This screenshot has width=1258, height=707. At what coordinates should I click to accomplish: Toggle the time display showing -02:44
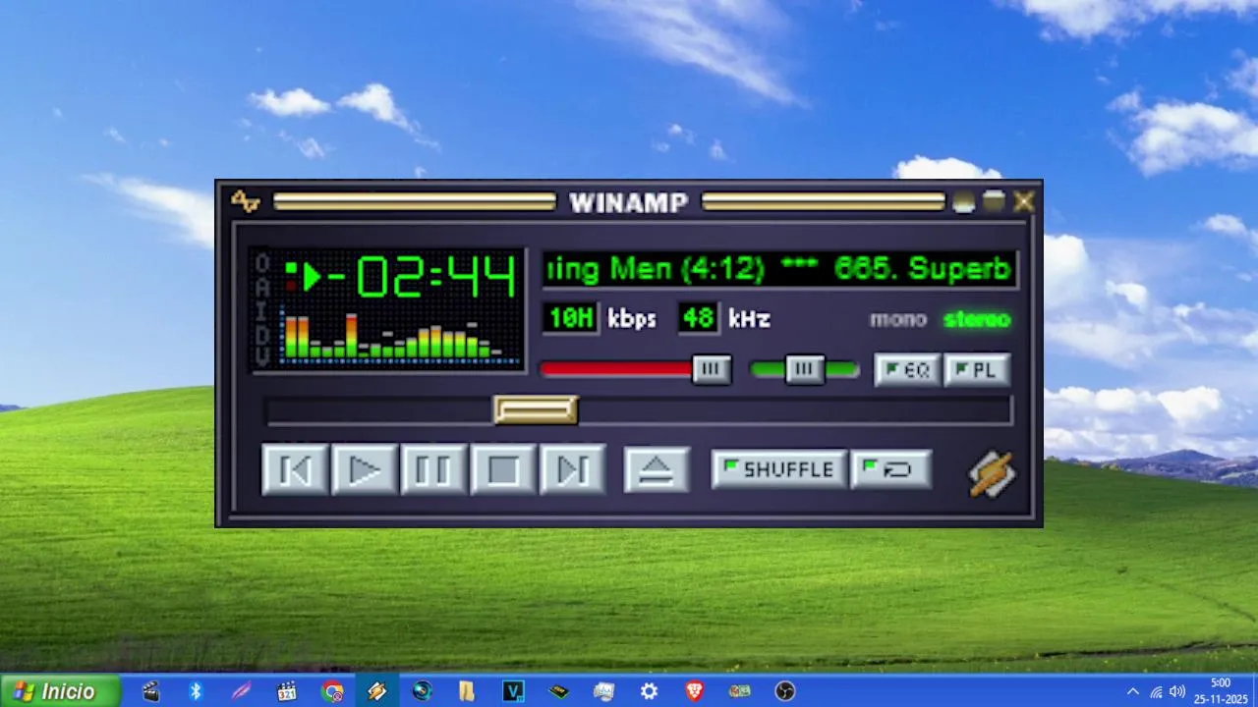click(423, 277)
